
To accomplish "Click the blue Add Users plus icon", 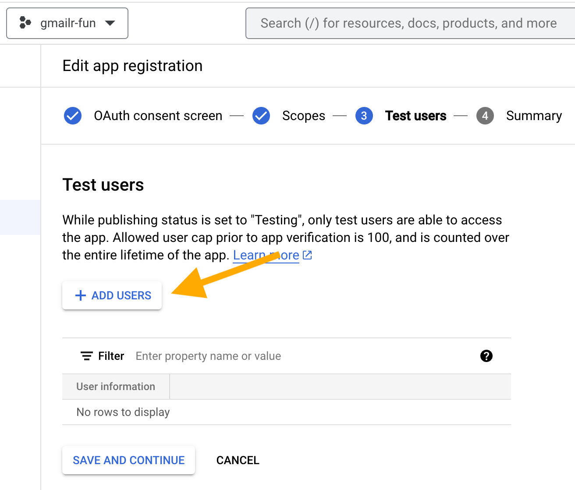I will pos(80,295).
